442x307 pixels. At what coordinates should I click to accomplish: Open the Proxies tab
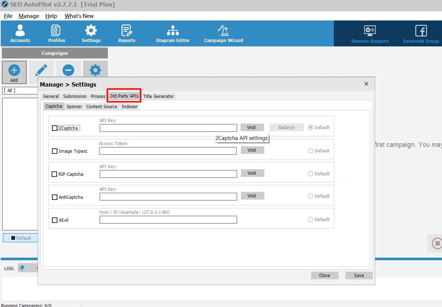[98, 96]
